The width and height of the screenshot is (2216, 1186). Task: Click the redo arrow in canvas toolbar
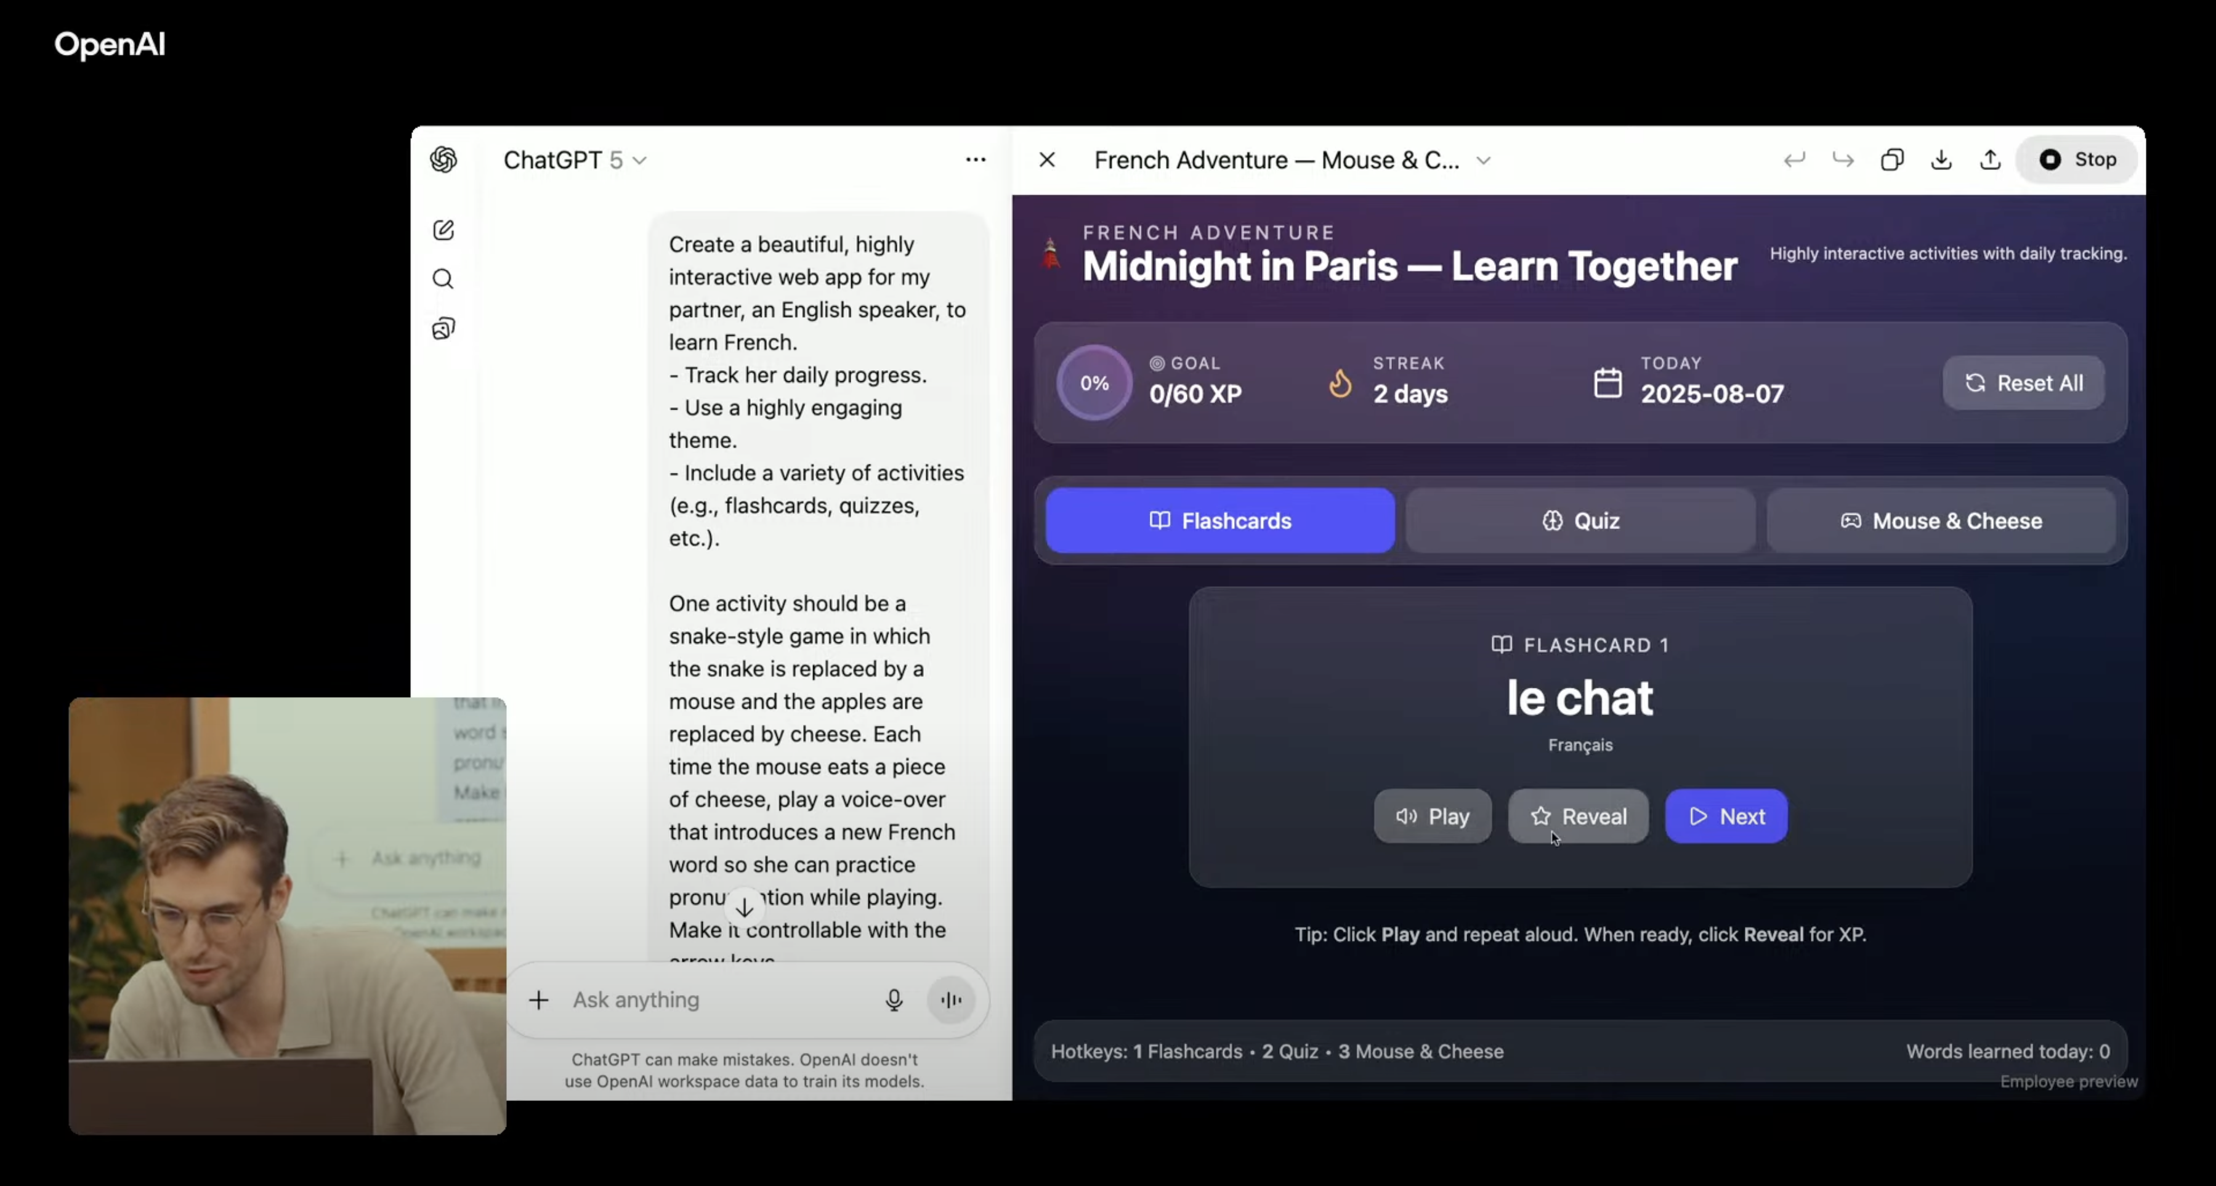point(1843,160)
